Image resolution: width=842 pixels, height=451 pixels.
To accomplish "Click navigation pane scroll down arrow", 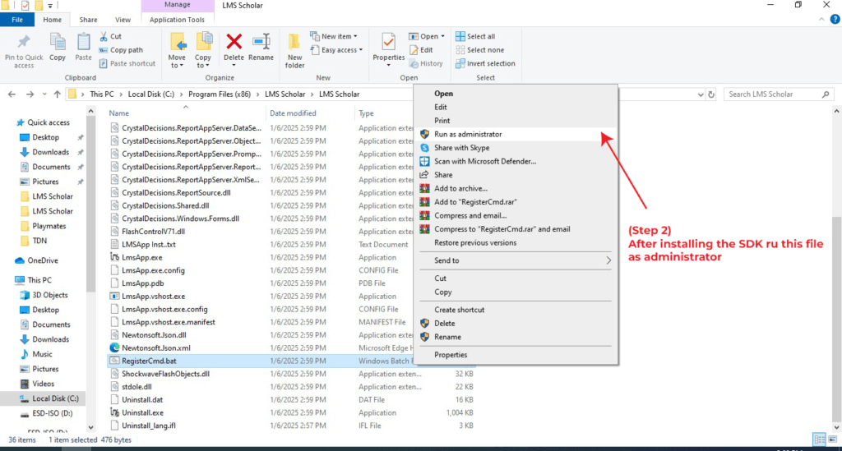I will [90, 428].
